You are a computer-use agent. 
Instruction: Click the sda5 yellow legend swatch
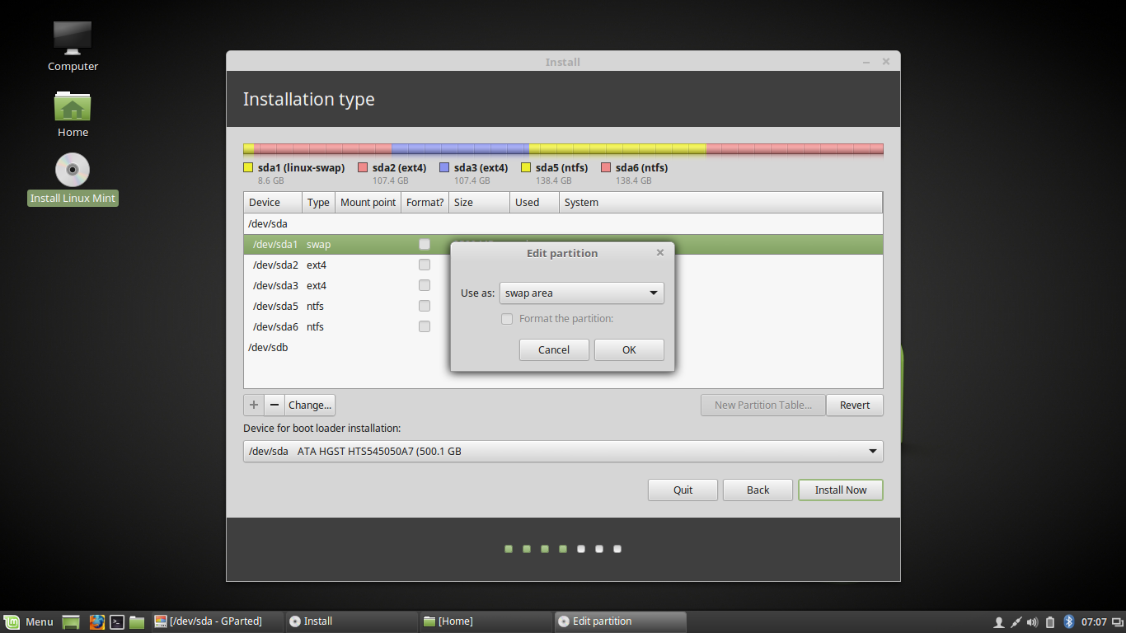tap(526, 167)
